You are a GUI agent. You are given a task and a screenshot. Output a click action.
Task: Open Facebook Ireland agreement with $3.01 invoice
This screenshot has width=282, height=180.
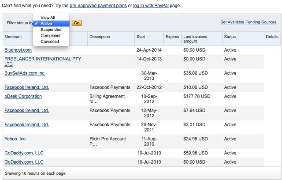pos(26,124)
